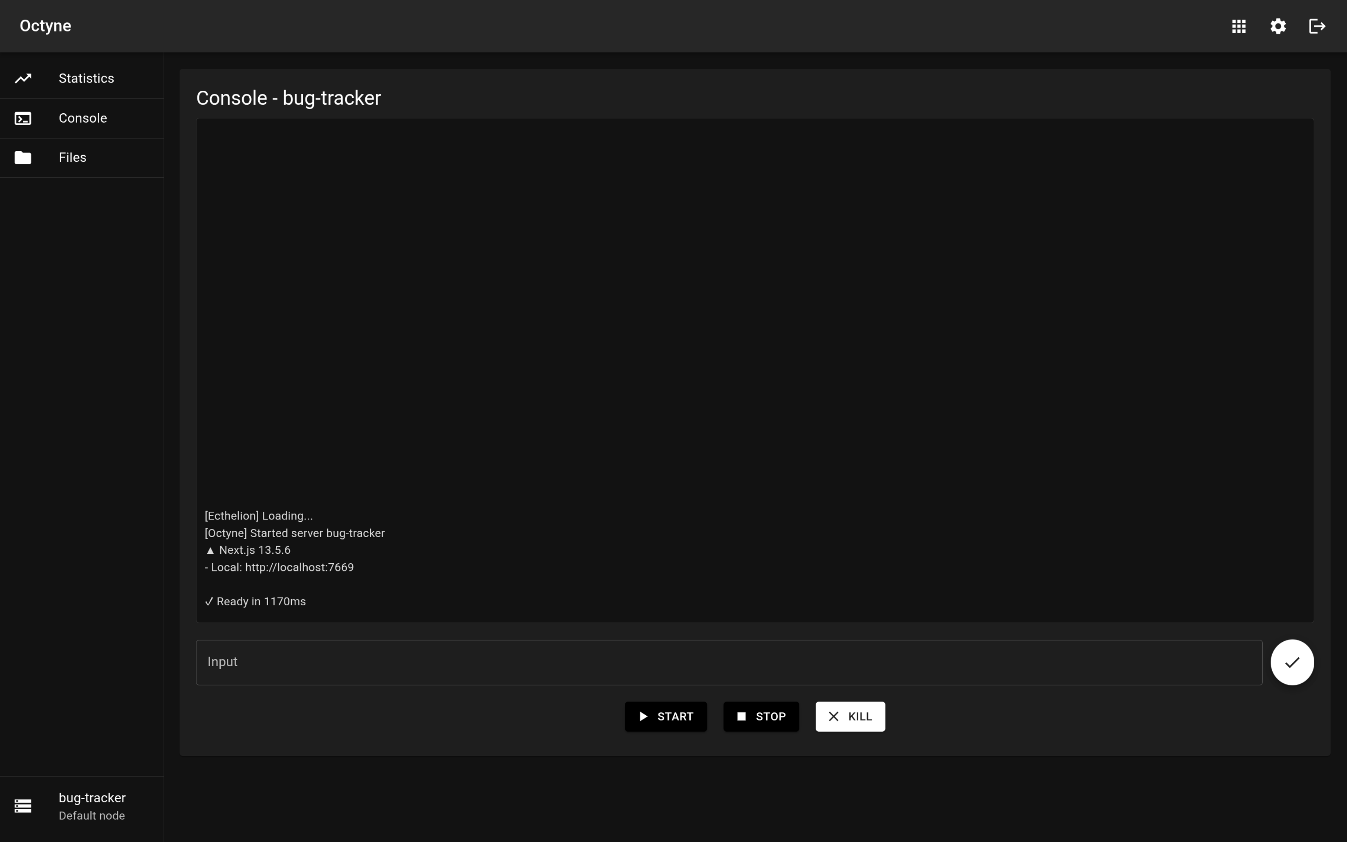Open the bug-tracker server selector
The width and height of the screenshot is (1347, 842).
pyautogui.click(x=92, y=798)
